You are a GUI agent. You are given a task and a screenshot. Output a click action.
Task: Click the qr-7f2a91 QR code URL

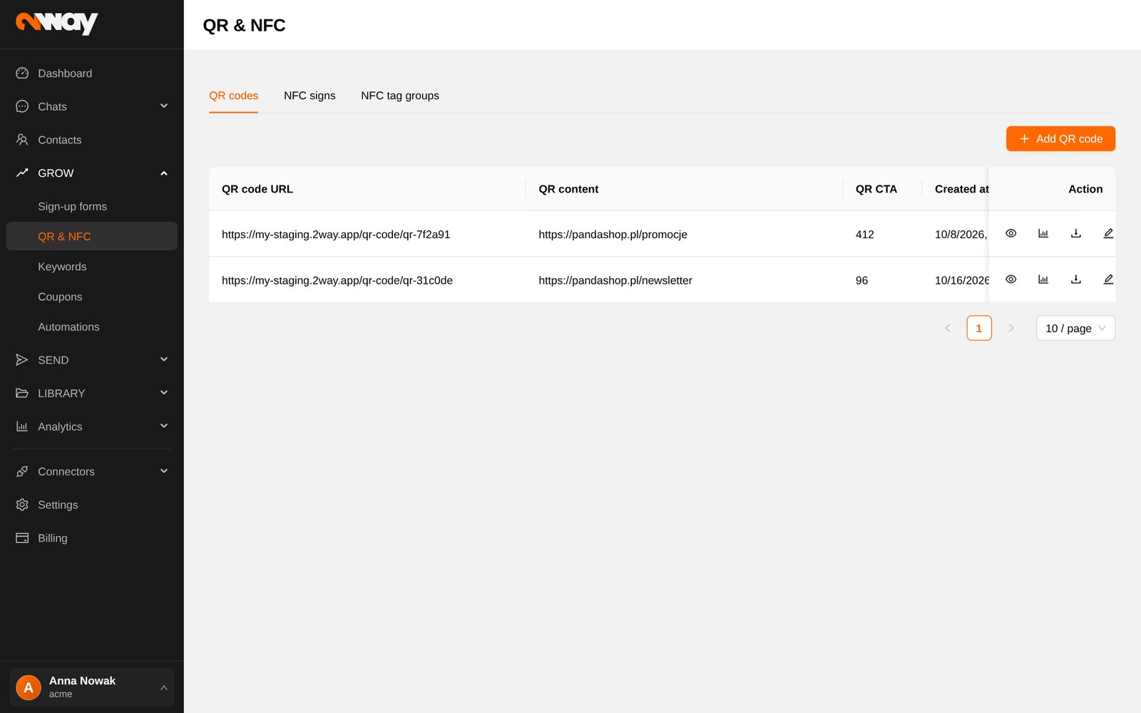[336, 235]
